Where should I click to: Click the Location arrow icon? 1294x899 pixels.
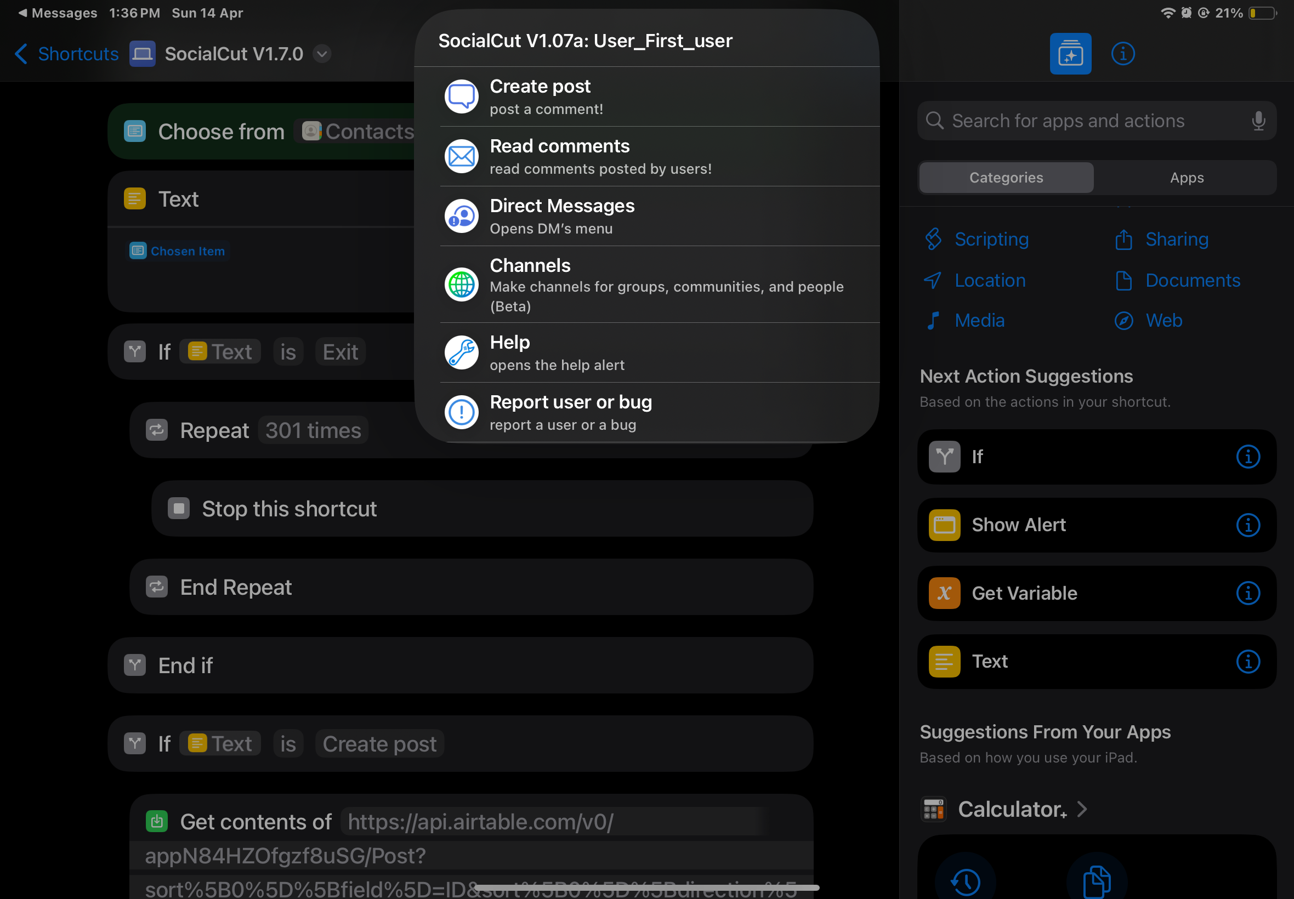pyautogui.click(x=933, y=281)
